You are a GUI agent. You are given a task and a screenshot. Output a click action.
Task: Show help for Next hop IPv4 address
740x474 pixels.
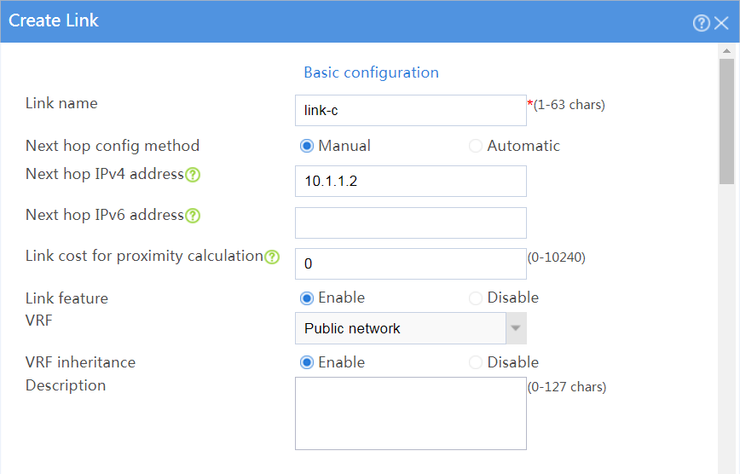[193, 175]
